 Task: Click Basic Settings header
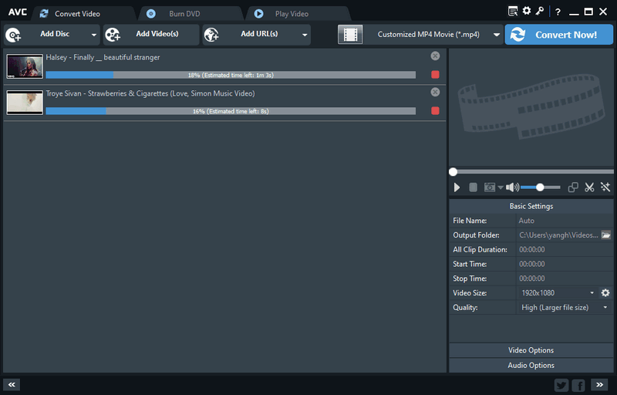click(531, 206)
